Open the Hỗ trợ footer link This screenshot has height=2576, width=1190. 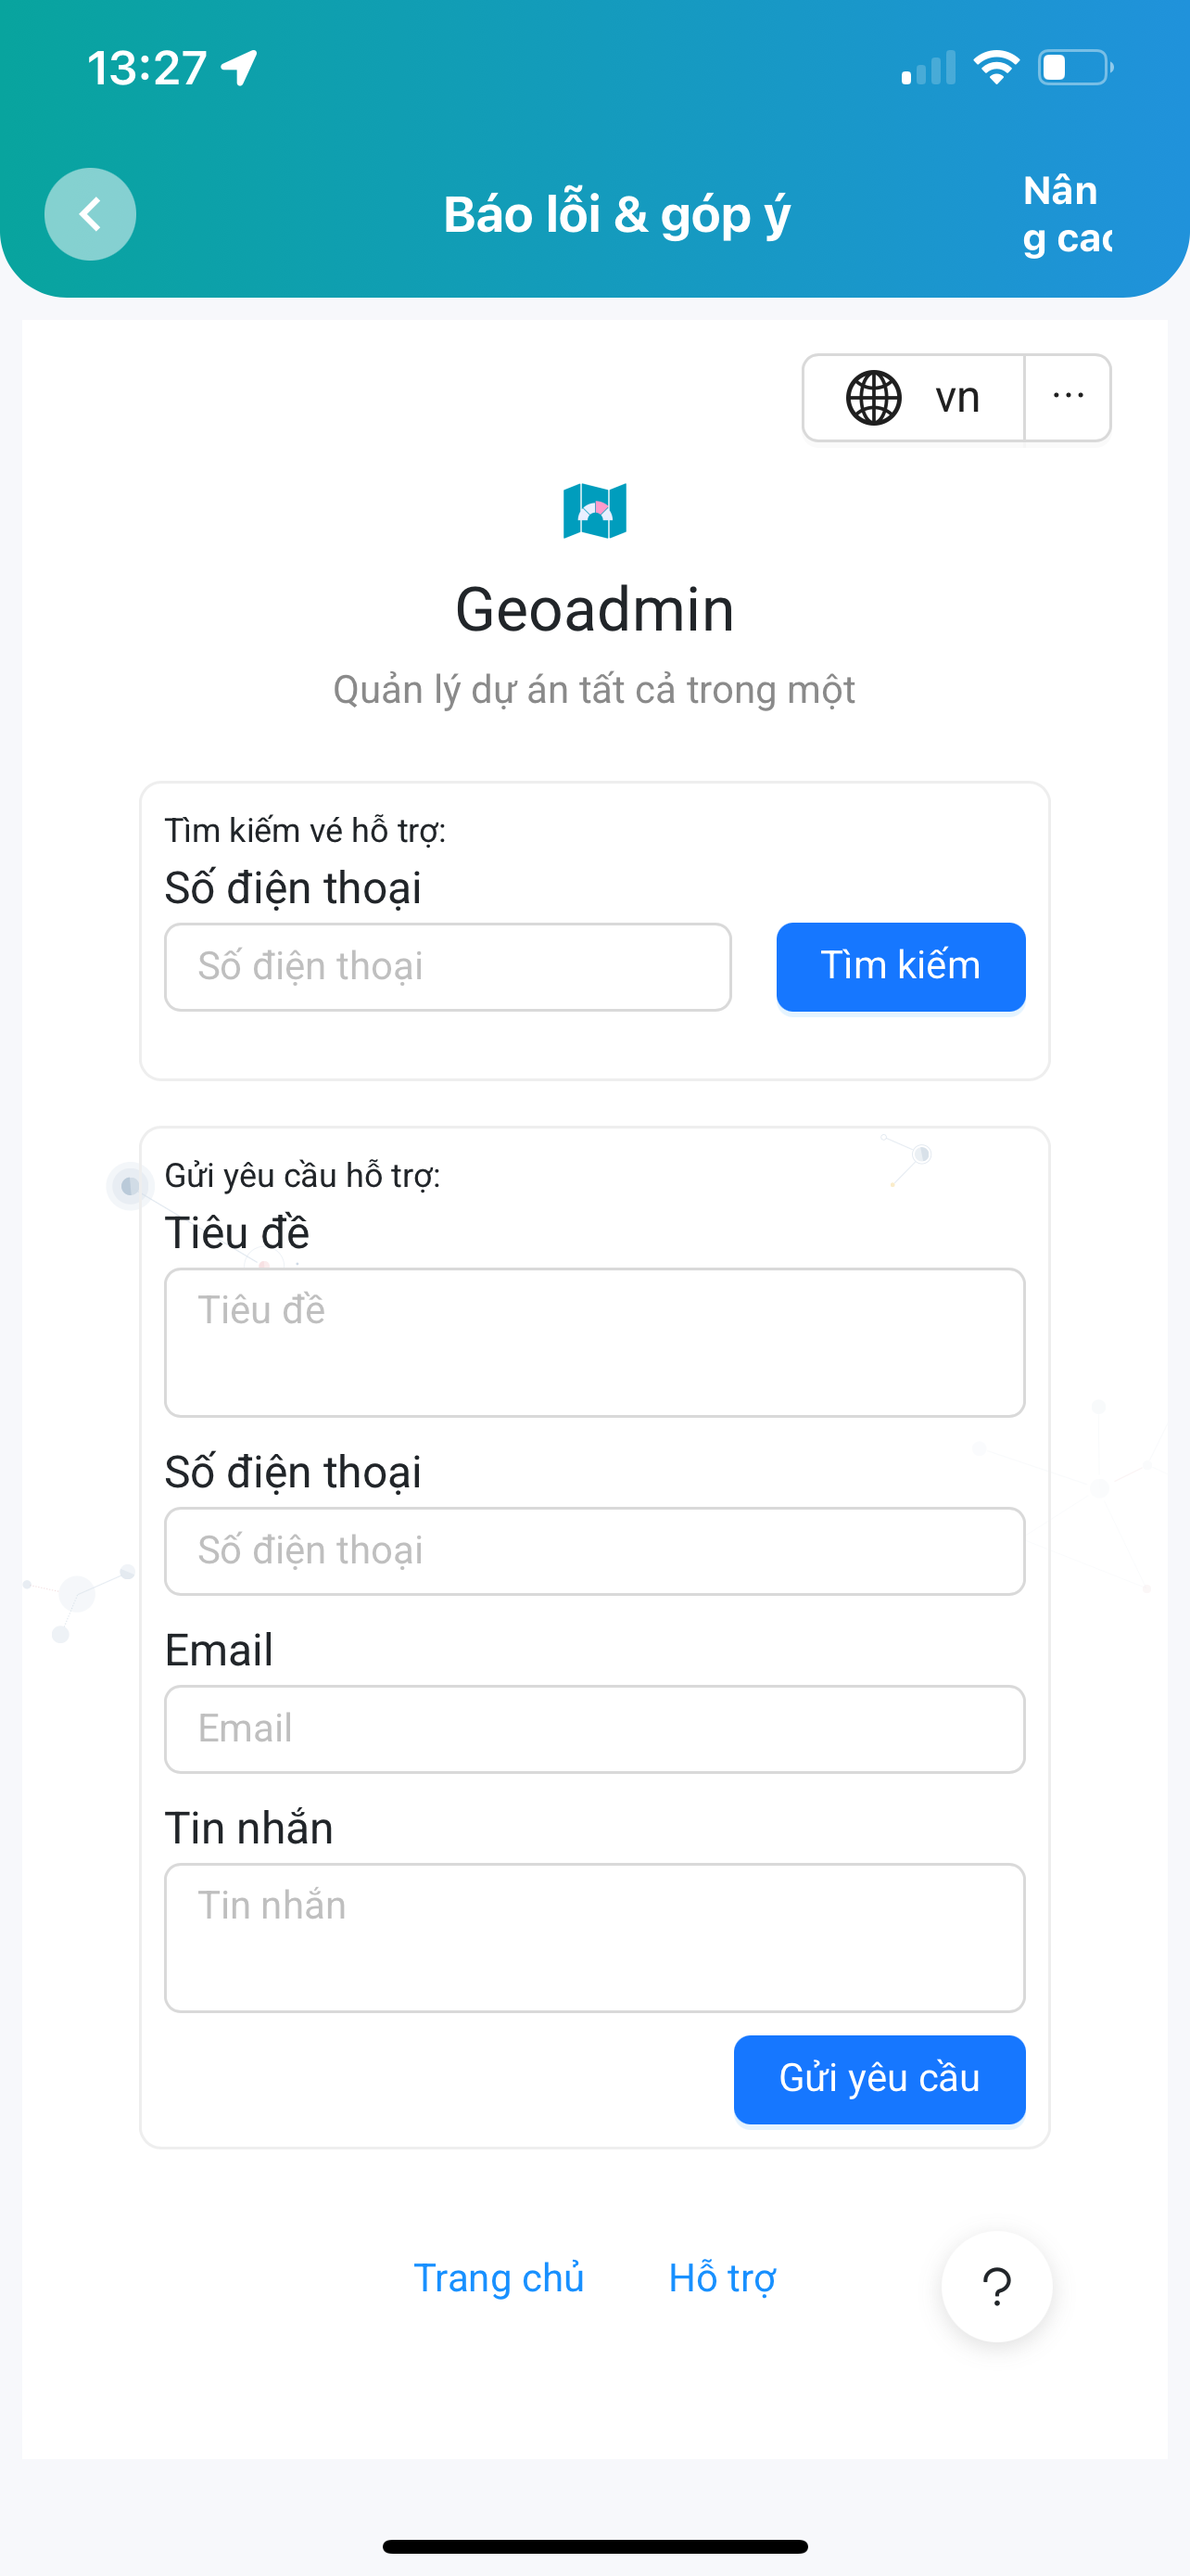point(721,2278)
